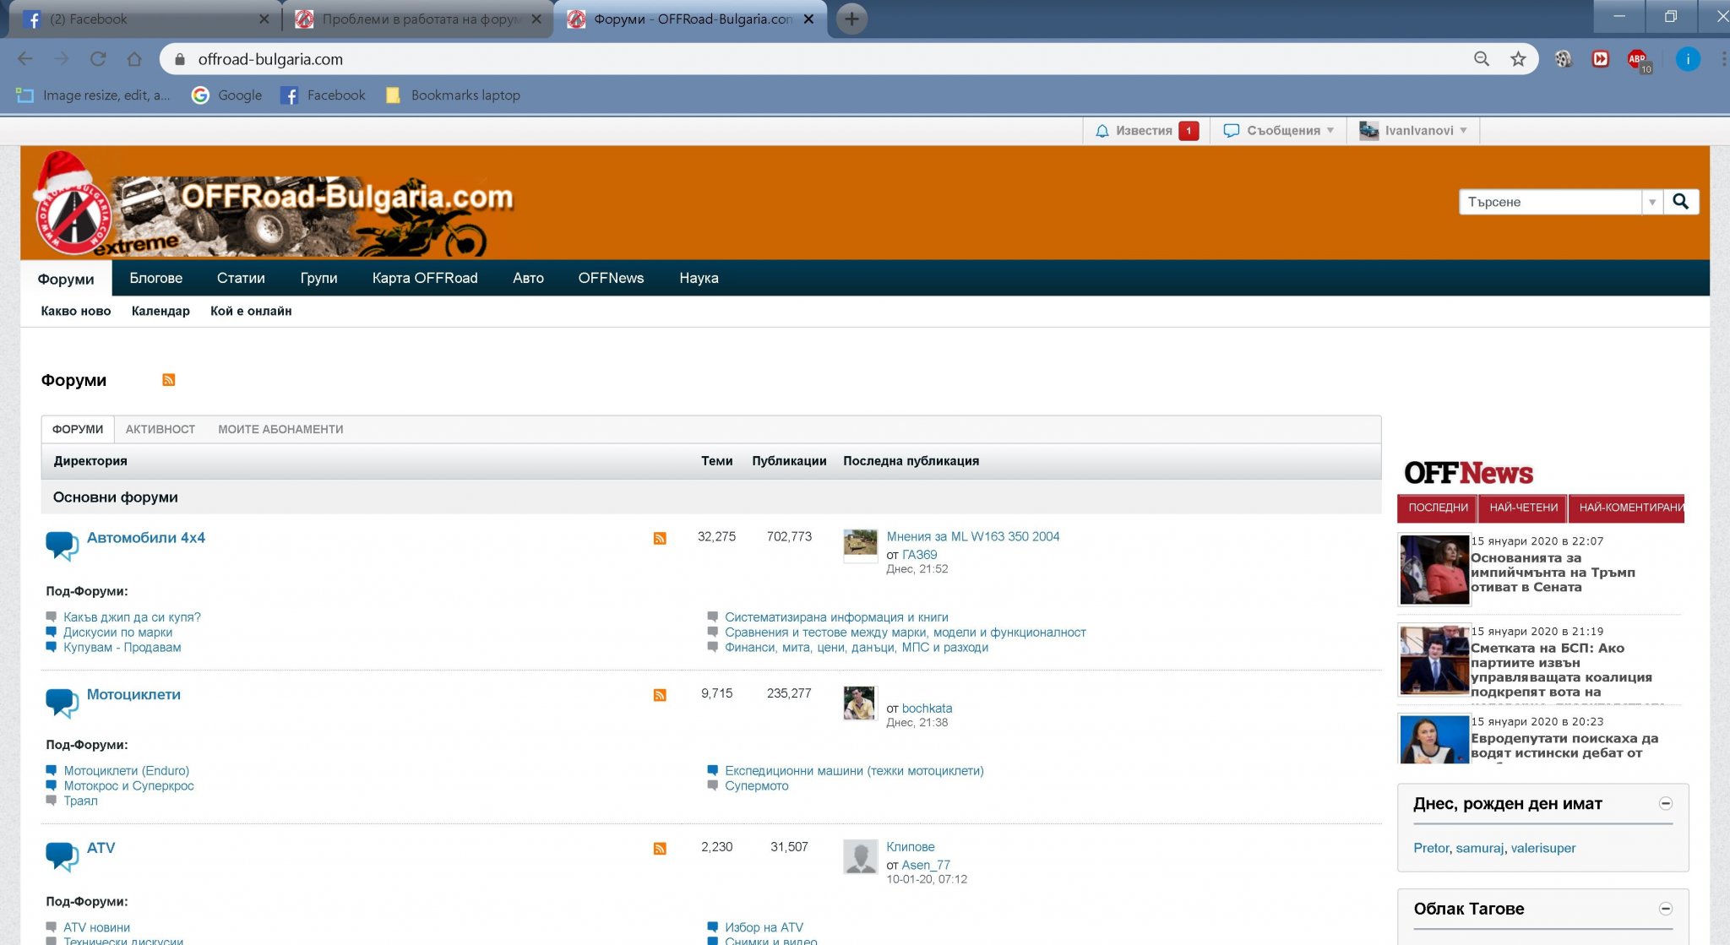This screenshot has height=945, width=1730.
Task: Bookmark this page with the star icon
Action: [1518, 59]
